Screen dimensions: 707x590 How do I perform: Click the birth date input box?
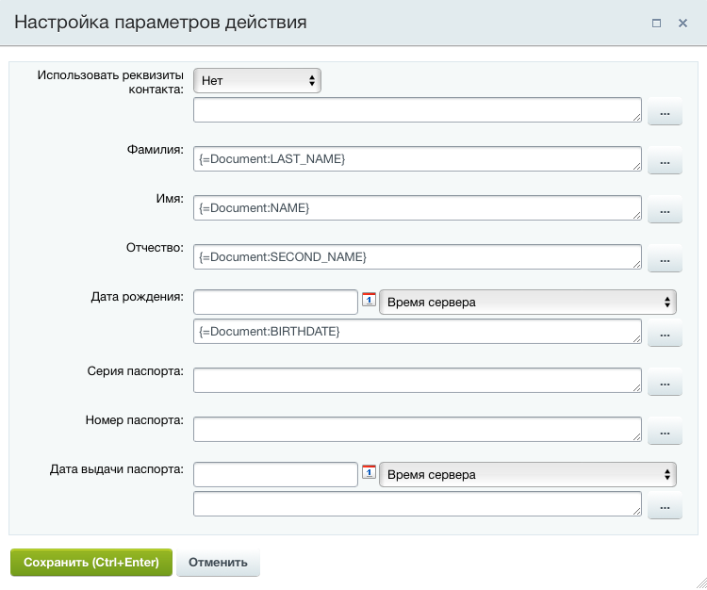click(275, 303)
